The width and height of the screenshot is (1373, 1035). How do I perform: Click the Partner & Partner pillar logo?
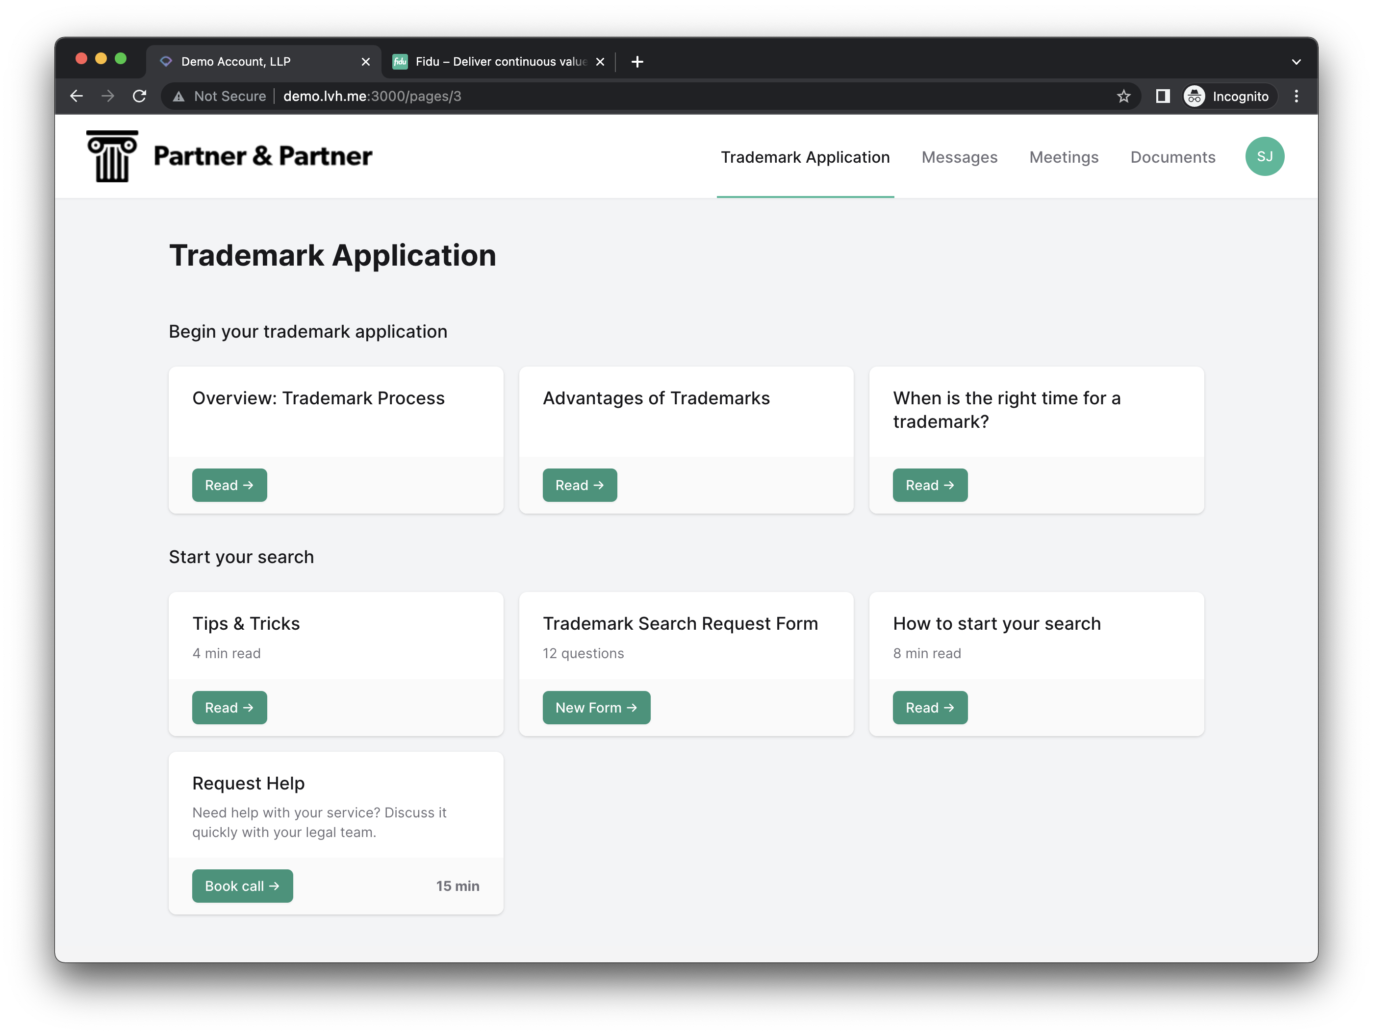[x=112, y=156]
